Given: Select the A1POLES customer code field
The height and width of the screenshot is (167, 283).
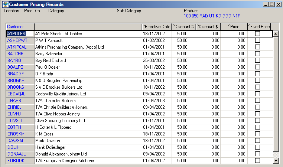Looking at the screenshot, I should 20,34.
